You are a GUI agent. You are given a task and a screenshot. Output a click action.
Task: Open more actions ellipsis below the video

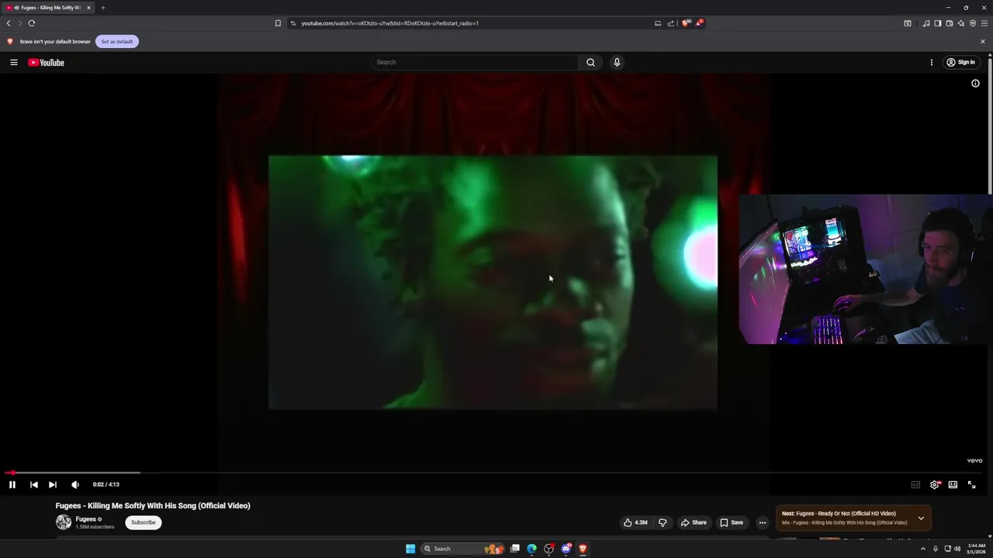(x=762, y=522)
